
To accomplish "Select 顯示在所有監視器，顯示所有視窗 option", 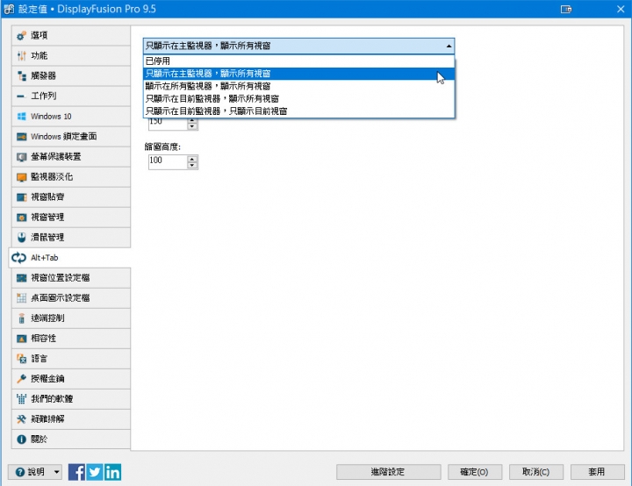I will [298, 86].
